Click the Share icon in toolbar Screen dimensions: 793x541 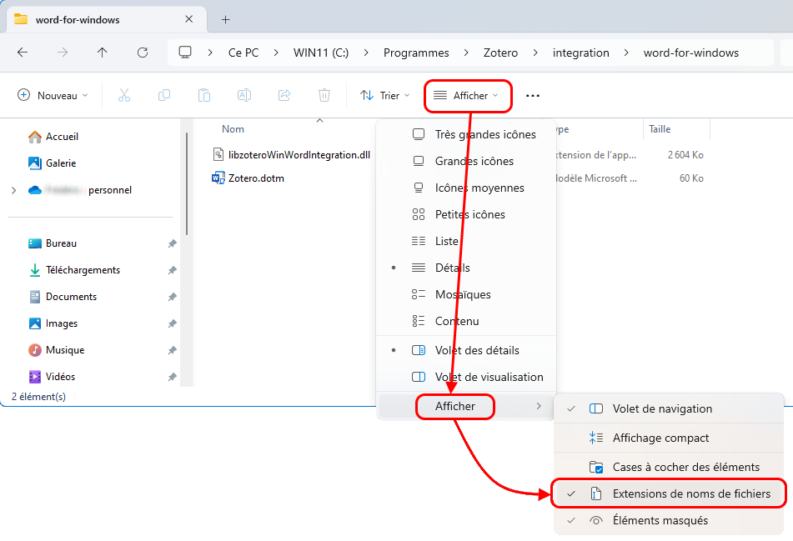[x=284, y=96]
